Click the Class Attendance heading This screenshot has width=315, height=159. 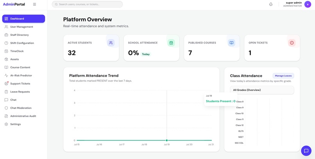pyautogui.click(x=246, y=76)
